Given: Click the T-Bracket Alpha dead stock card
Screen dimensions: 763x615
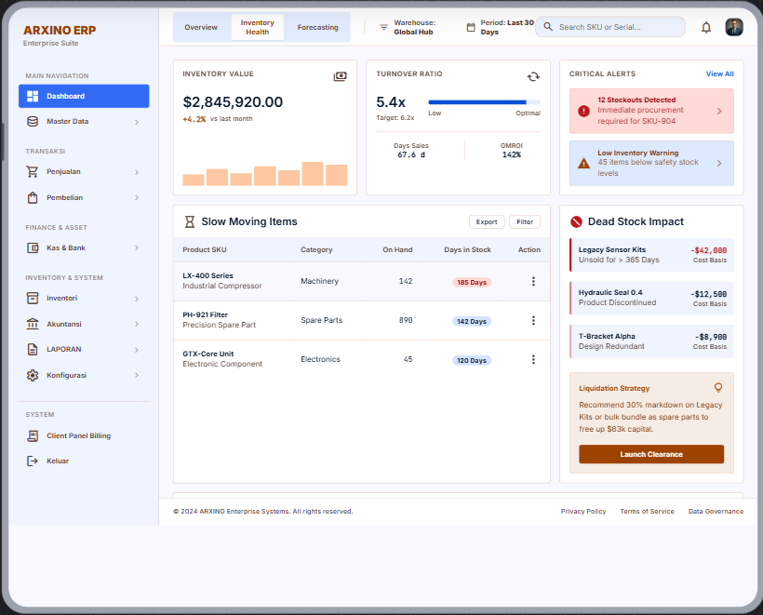Looking at the screenshot, I should (x=651, y=341).
